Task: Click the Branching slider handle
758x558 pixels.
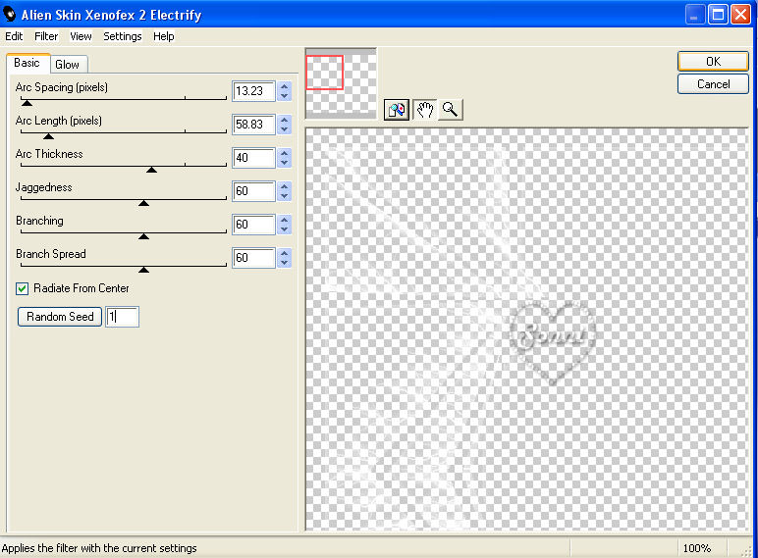Action: coord(143,236)
